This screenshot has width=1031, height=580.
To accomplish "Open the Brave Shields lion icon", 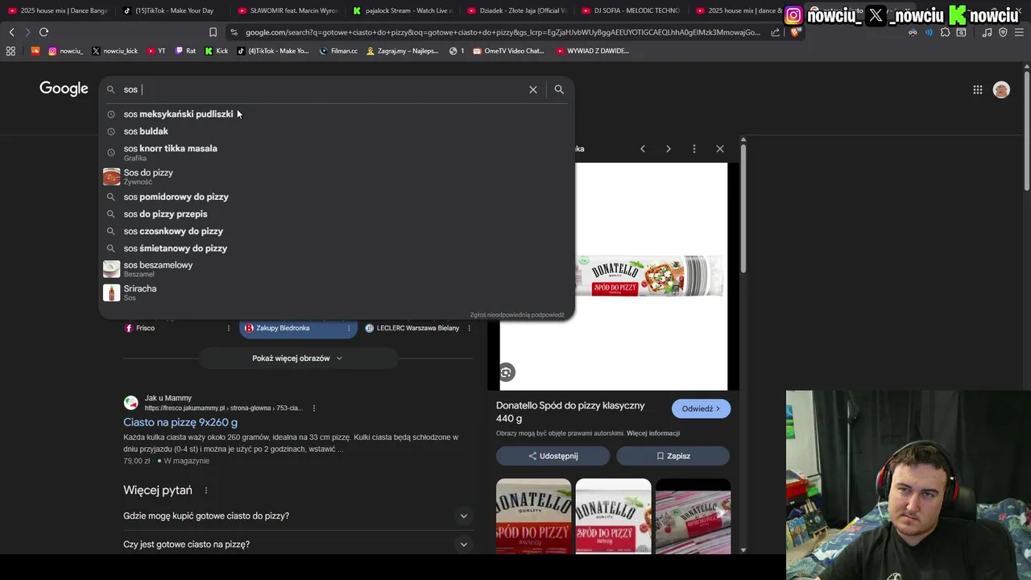I will pos(795,32).
